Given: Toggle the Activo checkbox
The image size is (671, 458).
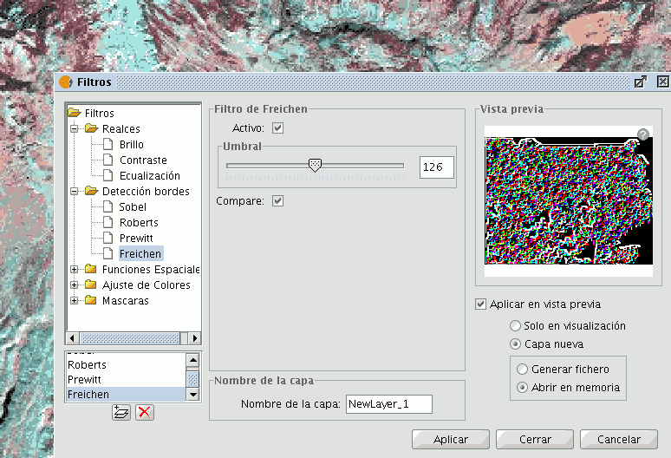Looking at the screenshot, I should [277, 128].
